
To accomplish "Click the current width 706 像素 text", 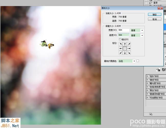I will [x=122, y=17].
